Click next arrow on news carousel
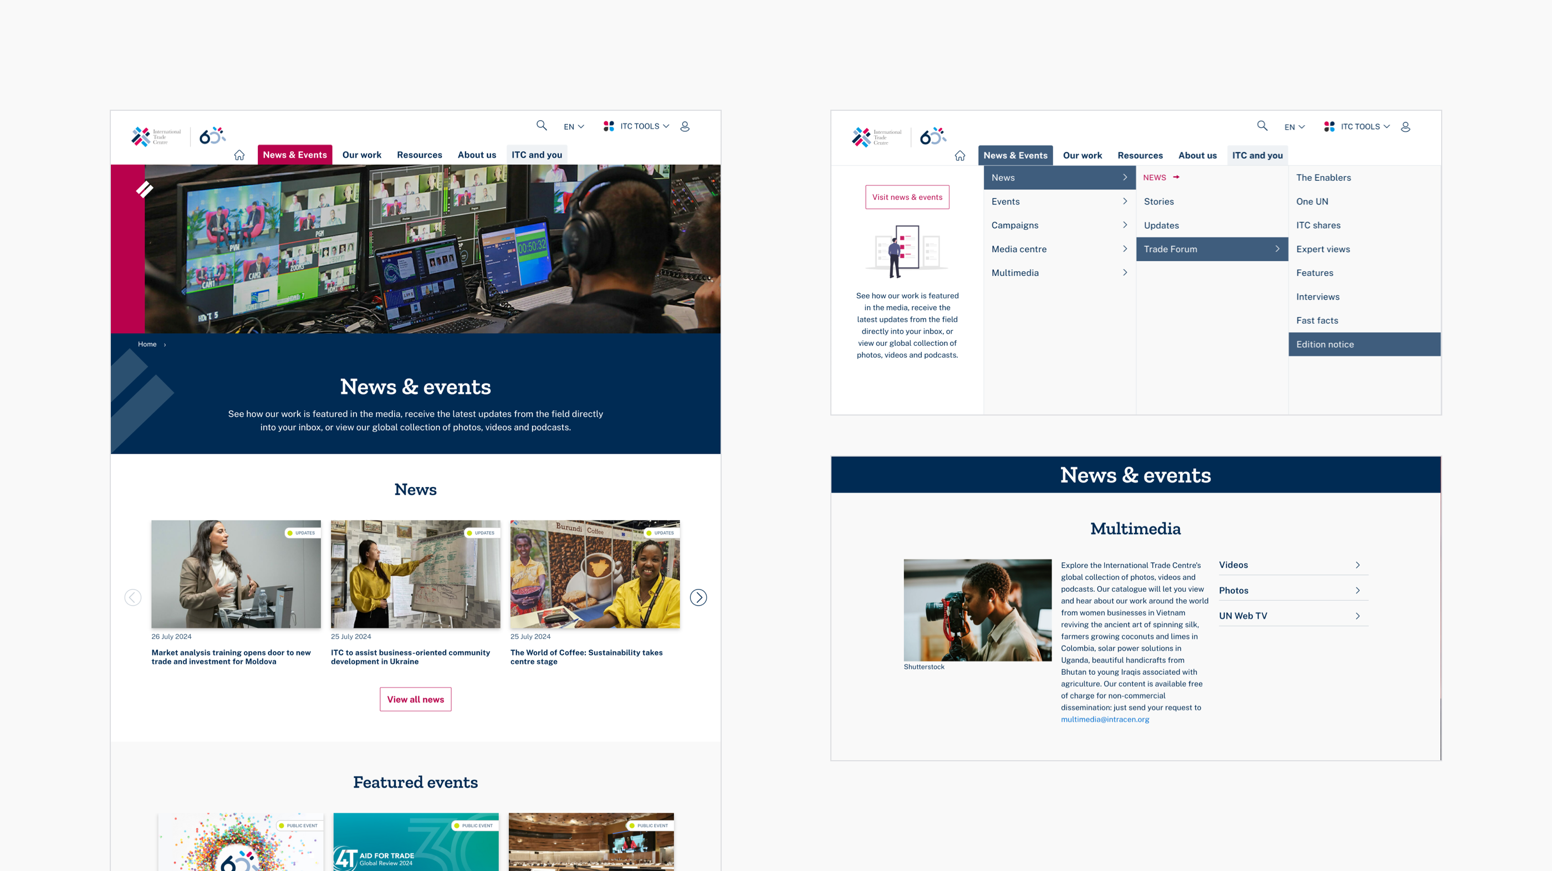The height and width of the screenshot is (871, 1552). (698, 597)
